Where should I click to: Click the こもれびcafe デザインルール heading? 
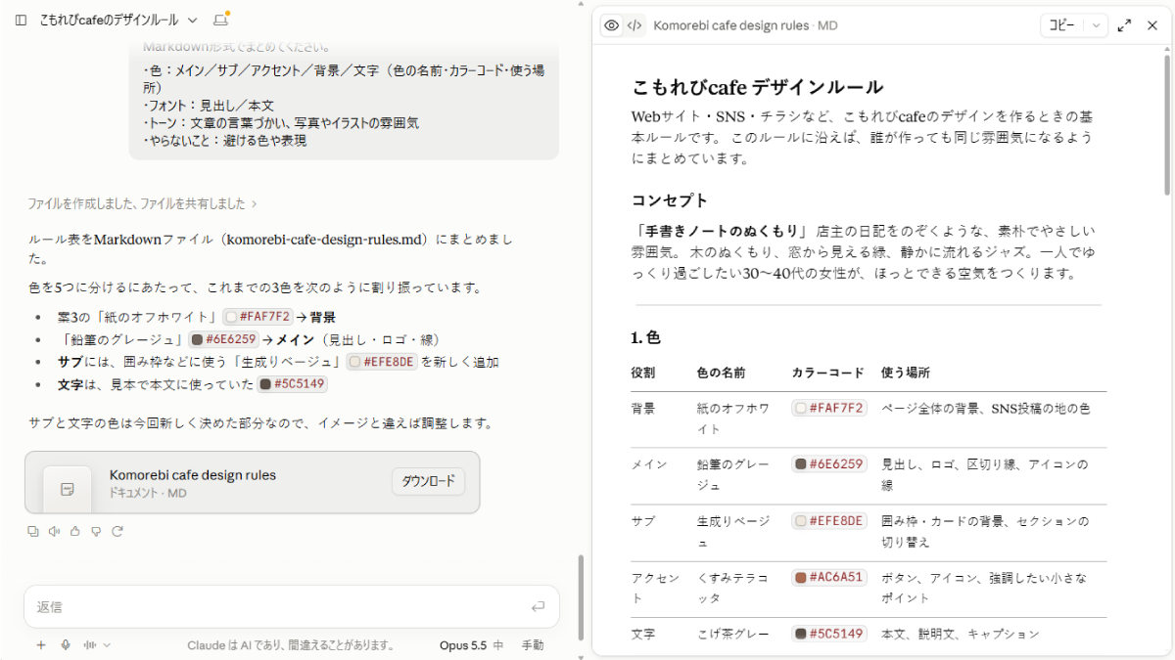point(758,87)
